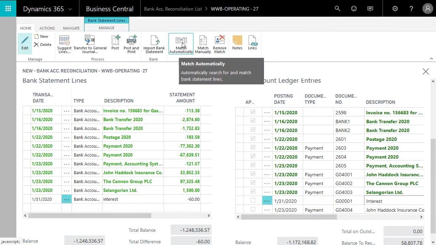The image size is (436, 245).
Task: Untick Applied checkbox for document BANK1
Action: tap(253, 120)
